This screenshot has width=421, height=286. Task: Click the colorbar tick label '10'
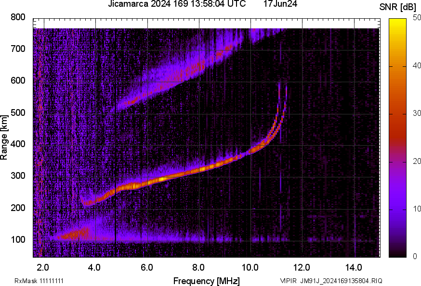[417, 209]
